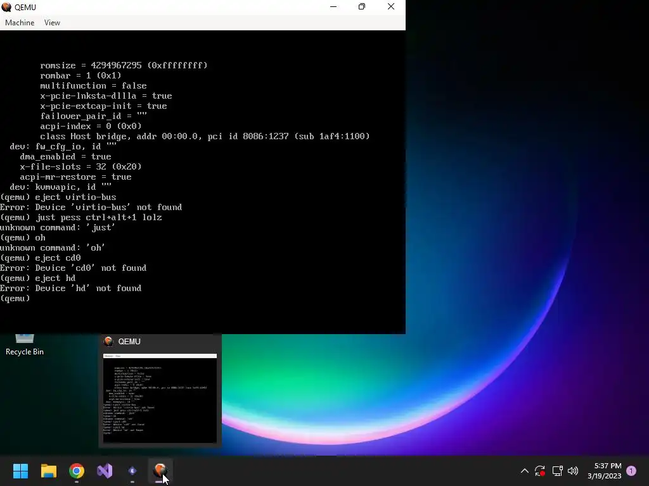Click 'Error: Device 'cd0' not found' line

74,268
